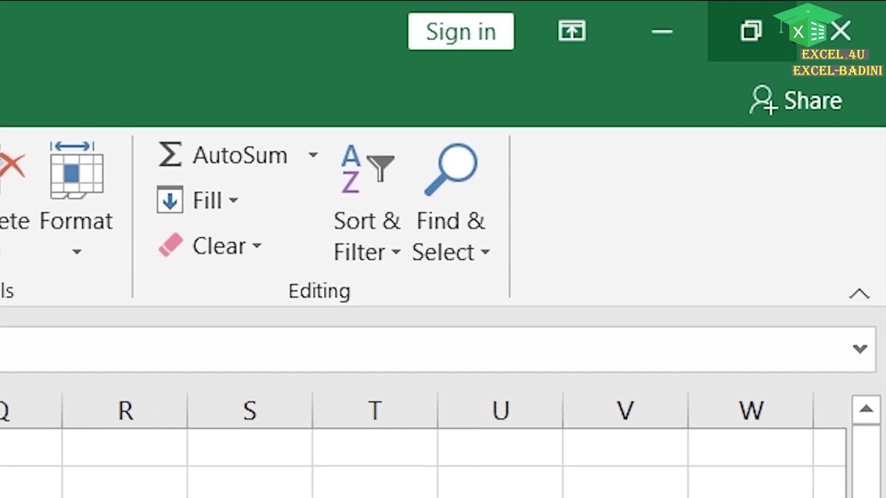Viewport: 886px width, 498px height.
Task: Open the AutoSum dropdown arrow
Action: coord(313,155)
